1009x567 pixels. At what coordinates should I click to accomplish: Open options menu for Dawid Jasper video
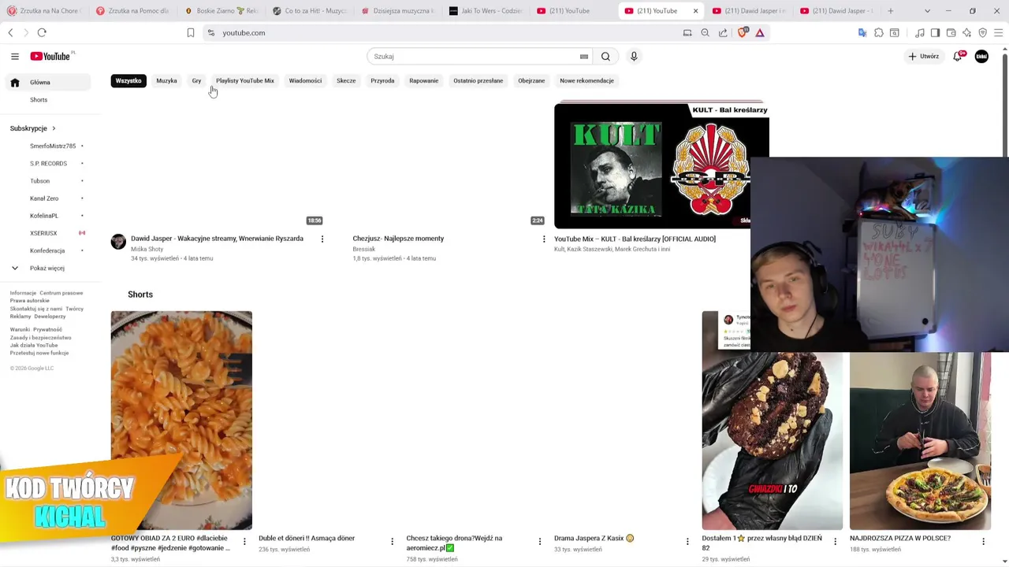click(x=322, y=239)
